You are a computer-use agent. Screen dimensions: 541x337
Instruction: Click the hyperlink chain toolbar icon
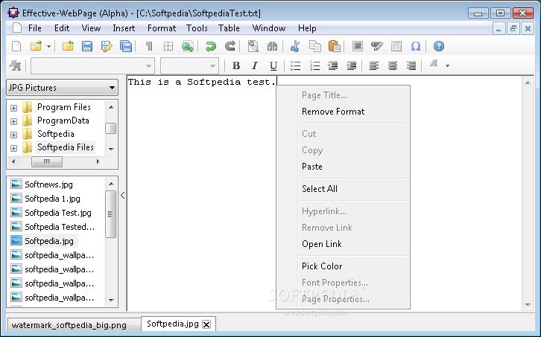377,46
